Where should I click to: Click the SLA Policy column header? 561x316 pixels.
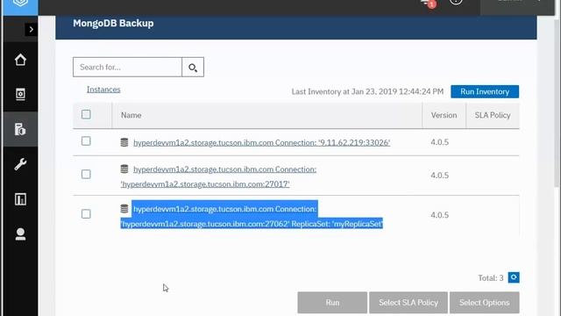click(x=493, y=115)
